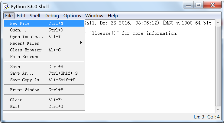Screen dimensions: 224x123
Task: Open the Class Browser
Action: [26, 50]
